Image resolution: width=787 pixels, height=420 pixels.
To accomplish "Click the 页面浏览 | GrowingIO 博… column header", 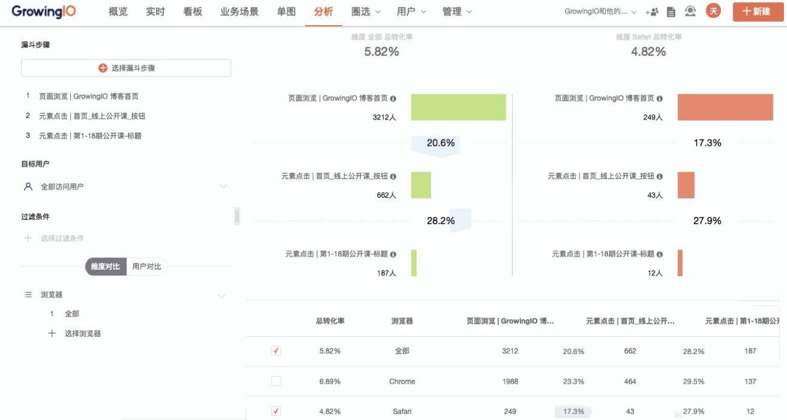I will click(x=510, y=321).
